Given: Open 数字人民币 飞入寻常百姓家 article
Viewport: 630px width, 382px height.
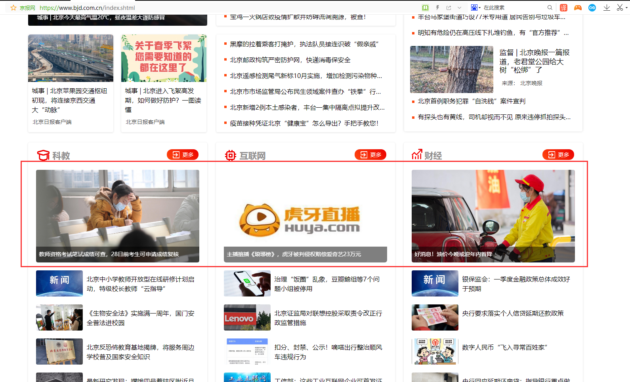Looking at the screenshot, I should point(505,347).
